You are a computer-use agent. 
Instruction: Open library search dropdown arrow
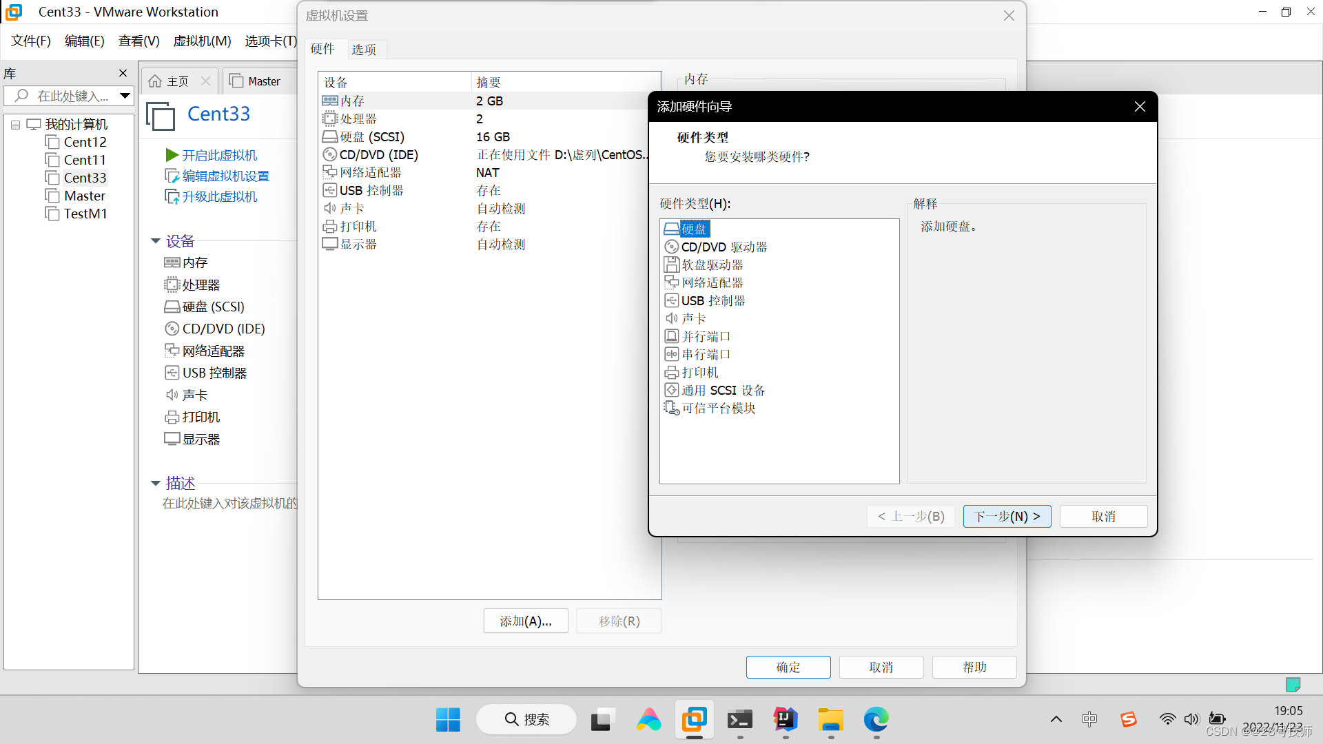(125, 96)
